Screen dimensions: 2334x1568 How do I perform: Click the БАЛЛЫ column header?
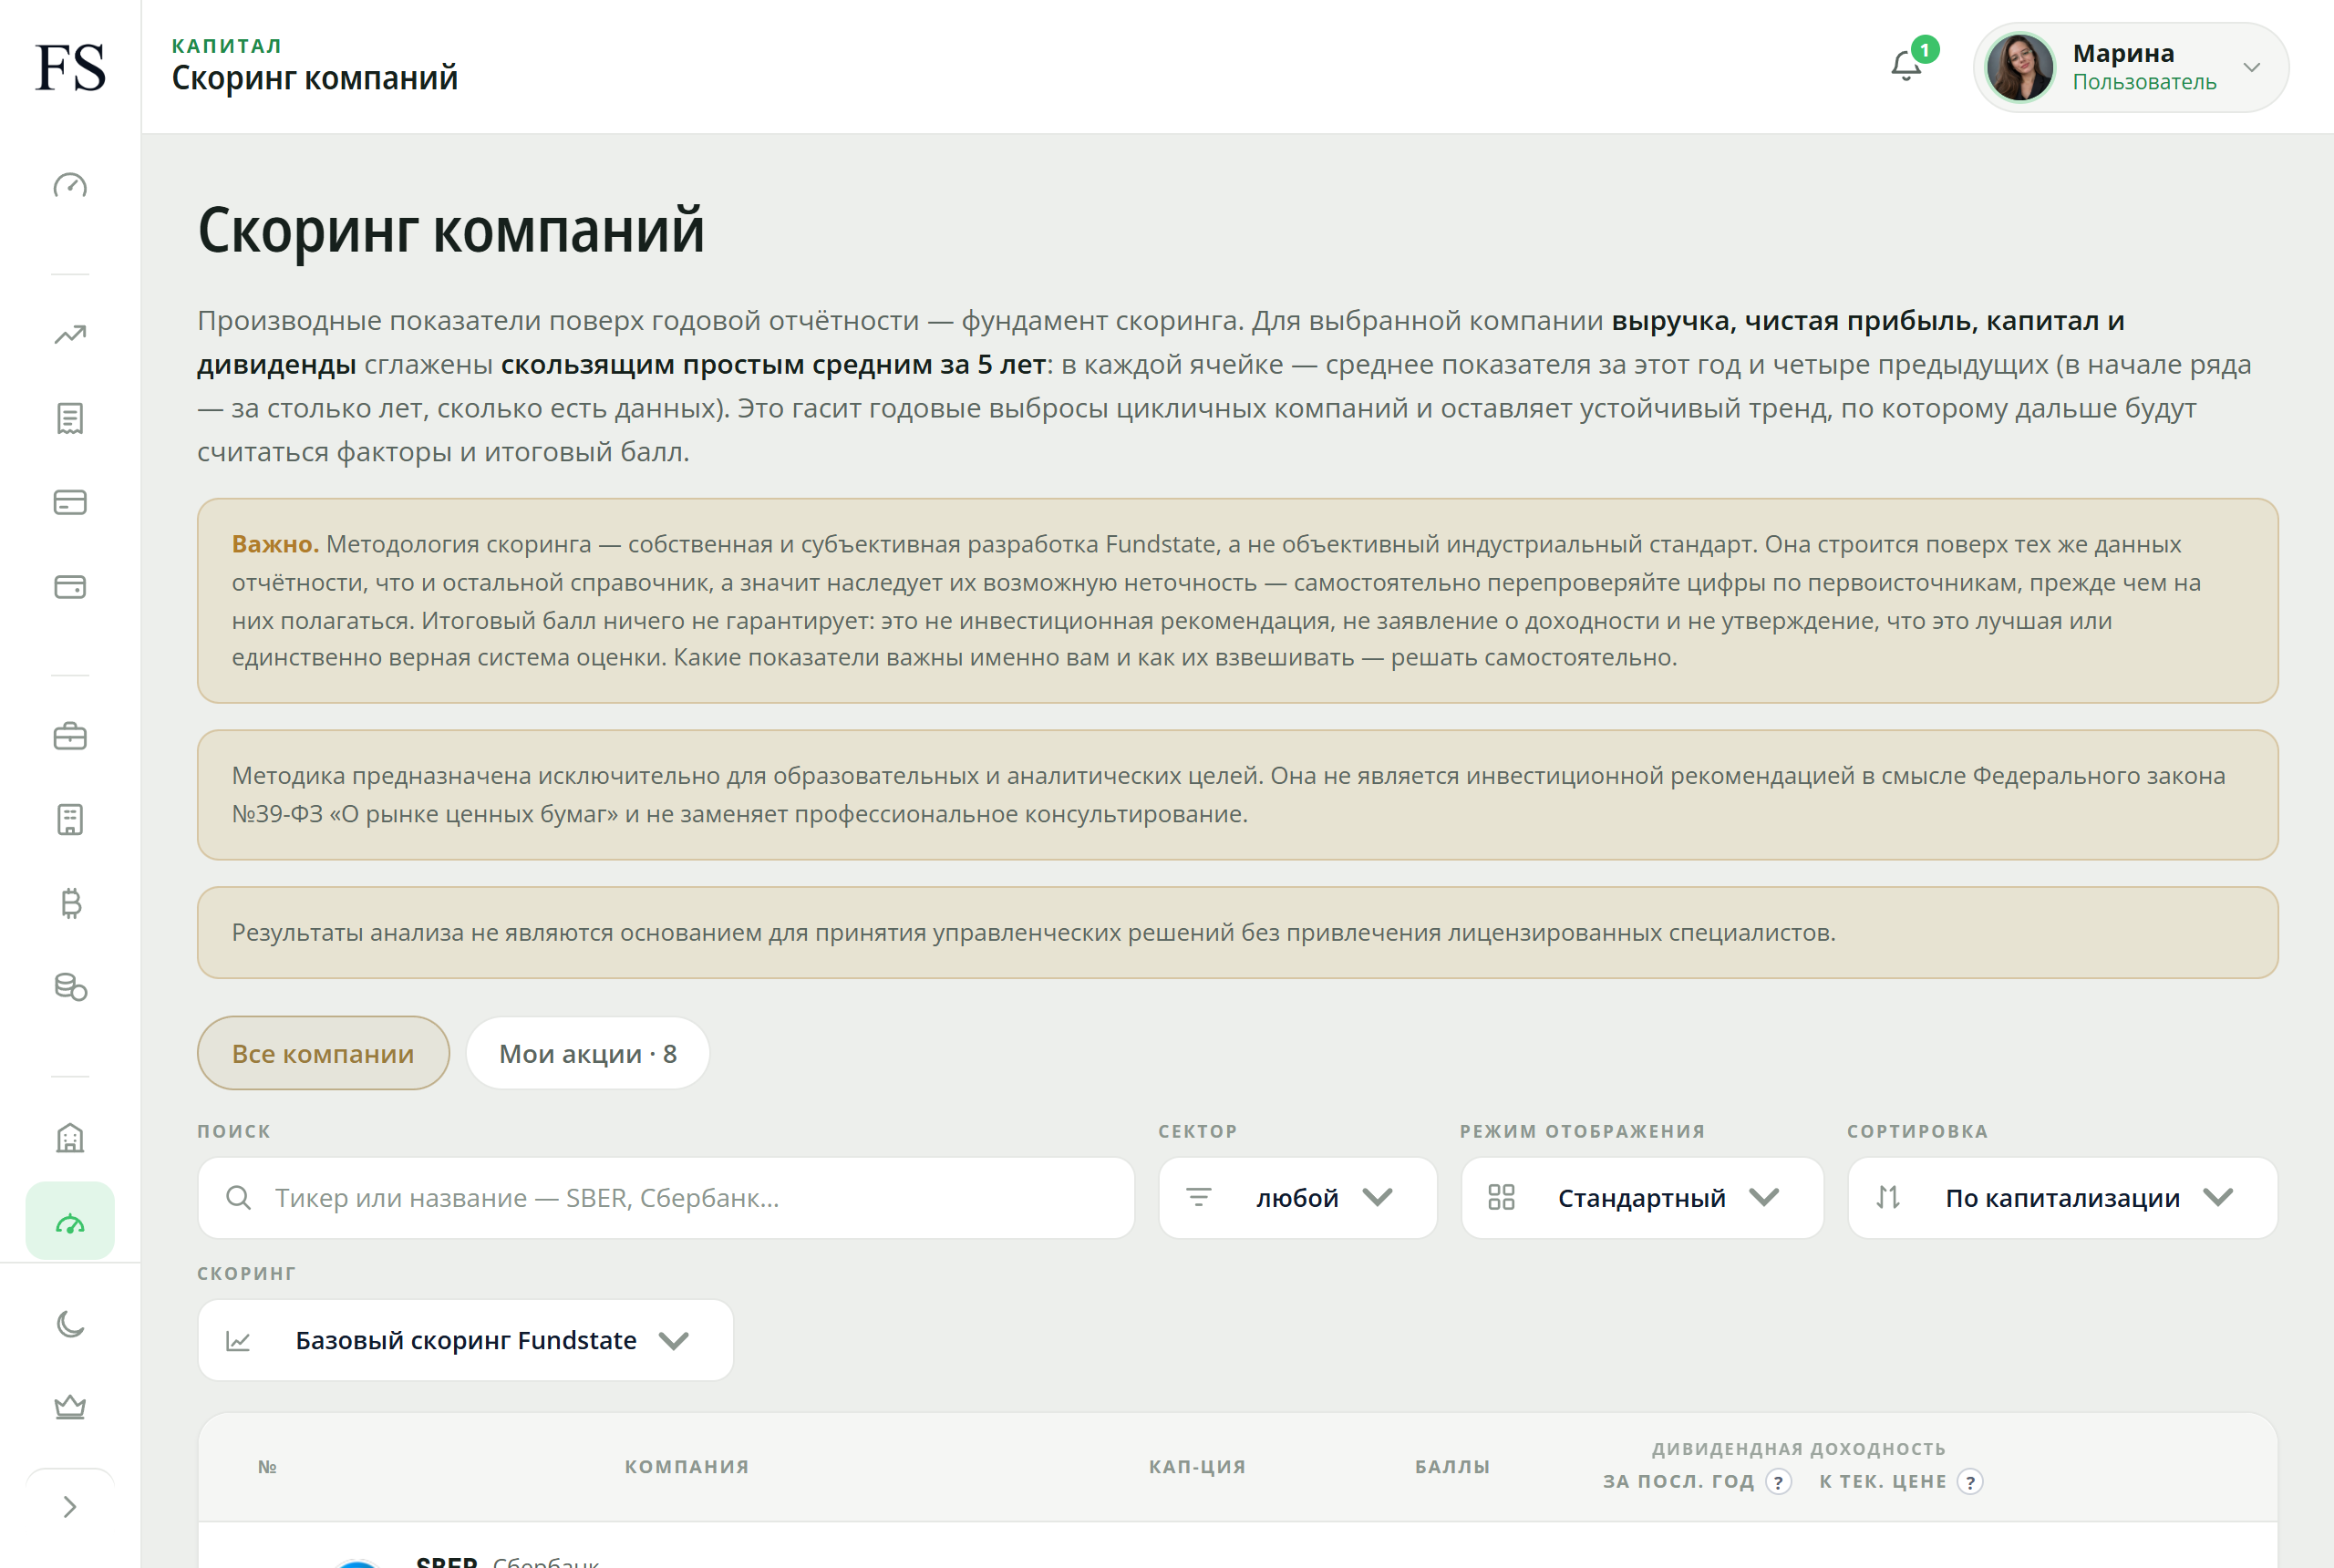point(1452,1466)
